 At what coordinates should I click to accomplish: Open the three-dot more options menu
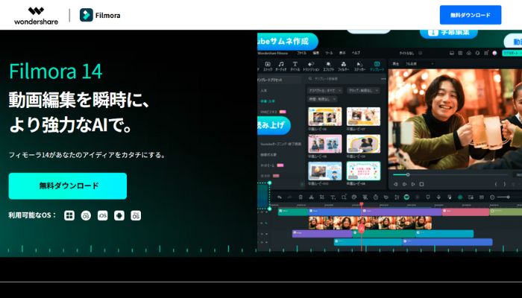tap(383, 79)
